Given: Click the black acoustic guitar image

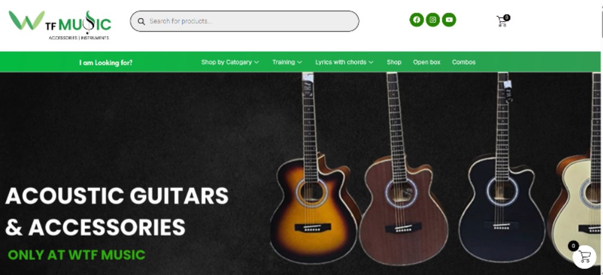Looking at the screenshot, I should (x=502, y=169).
